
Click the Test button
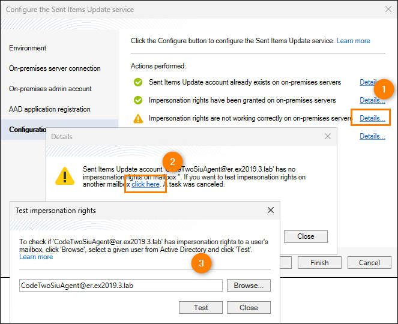(201, 307)
